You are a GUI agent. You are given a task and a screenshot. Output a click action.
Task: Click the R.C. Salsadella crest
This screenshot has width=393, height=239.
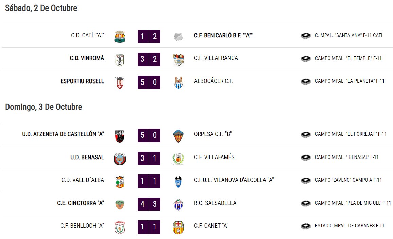click(x=178, y=205)
